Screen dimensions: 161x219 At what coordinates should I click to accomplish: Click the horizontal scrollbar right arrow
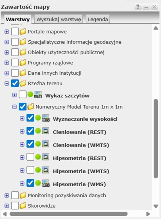[x=148, y=214]
